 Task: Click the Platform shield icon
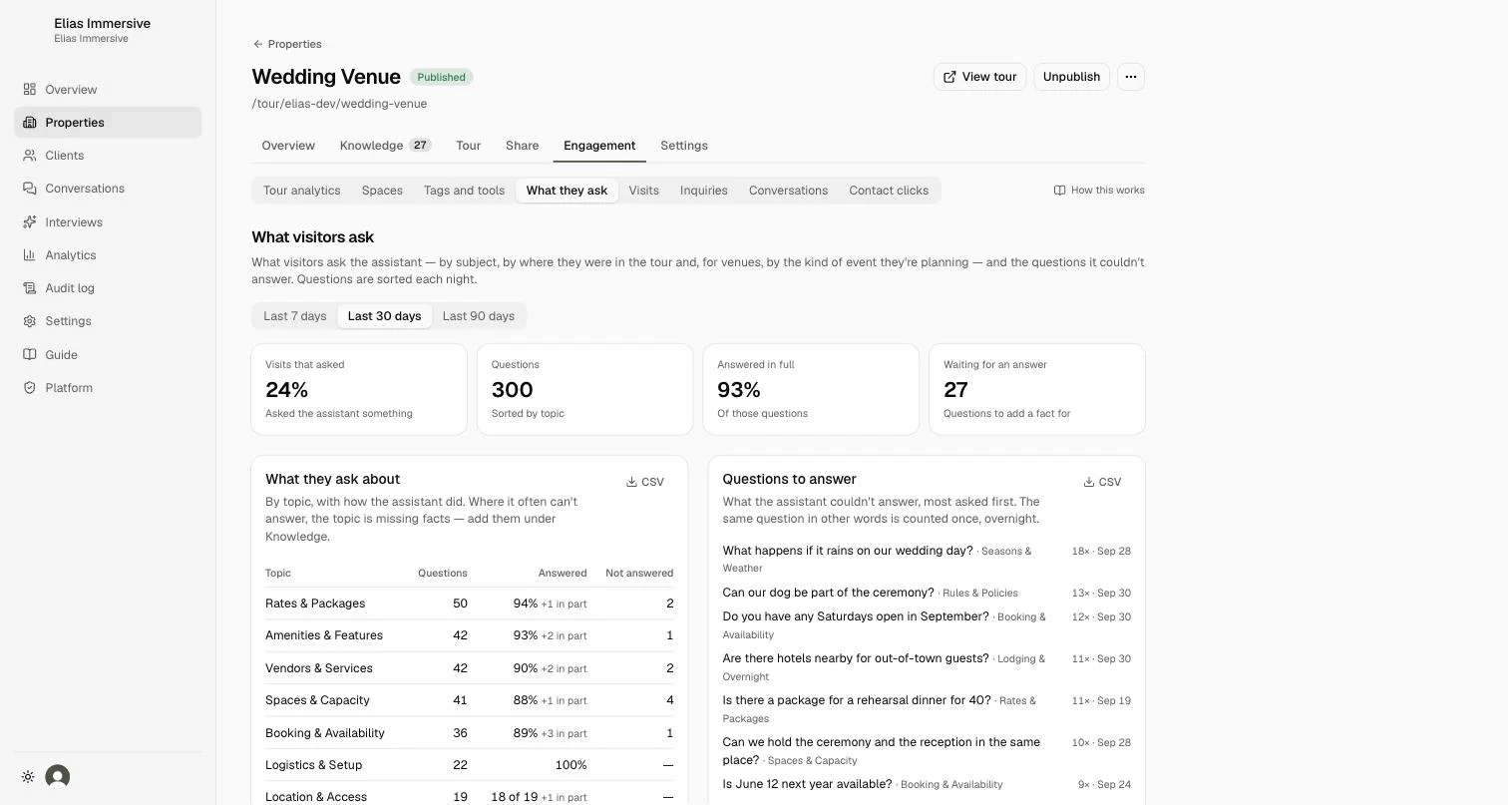(30, 388)
